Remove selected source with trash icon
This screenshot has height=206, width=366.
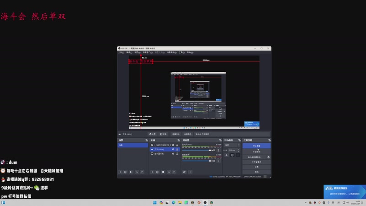coord(157,172)
